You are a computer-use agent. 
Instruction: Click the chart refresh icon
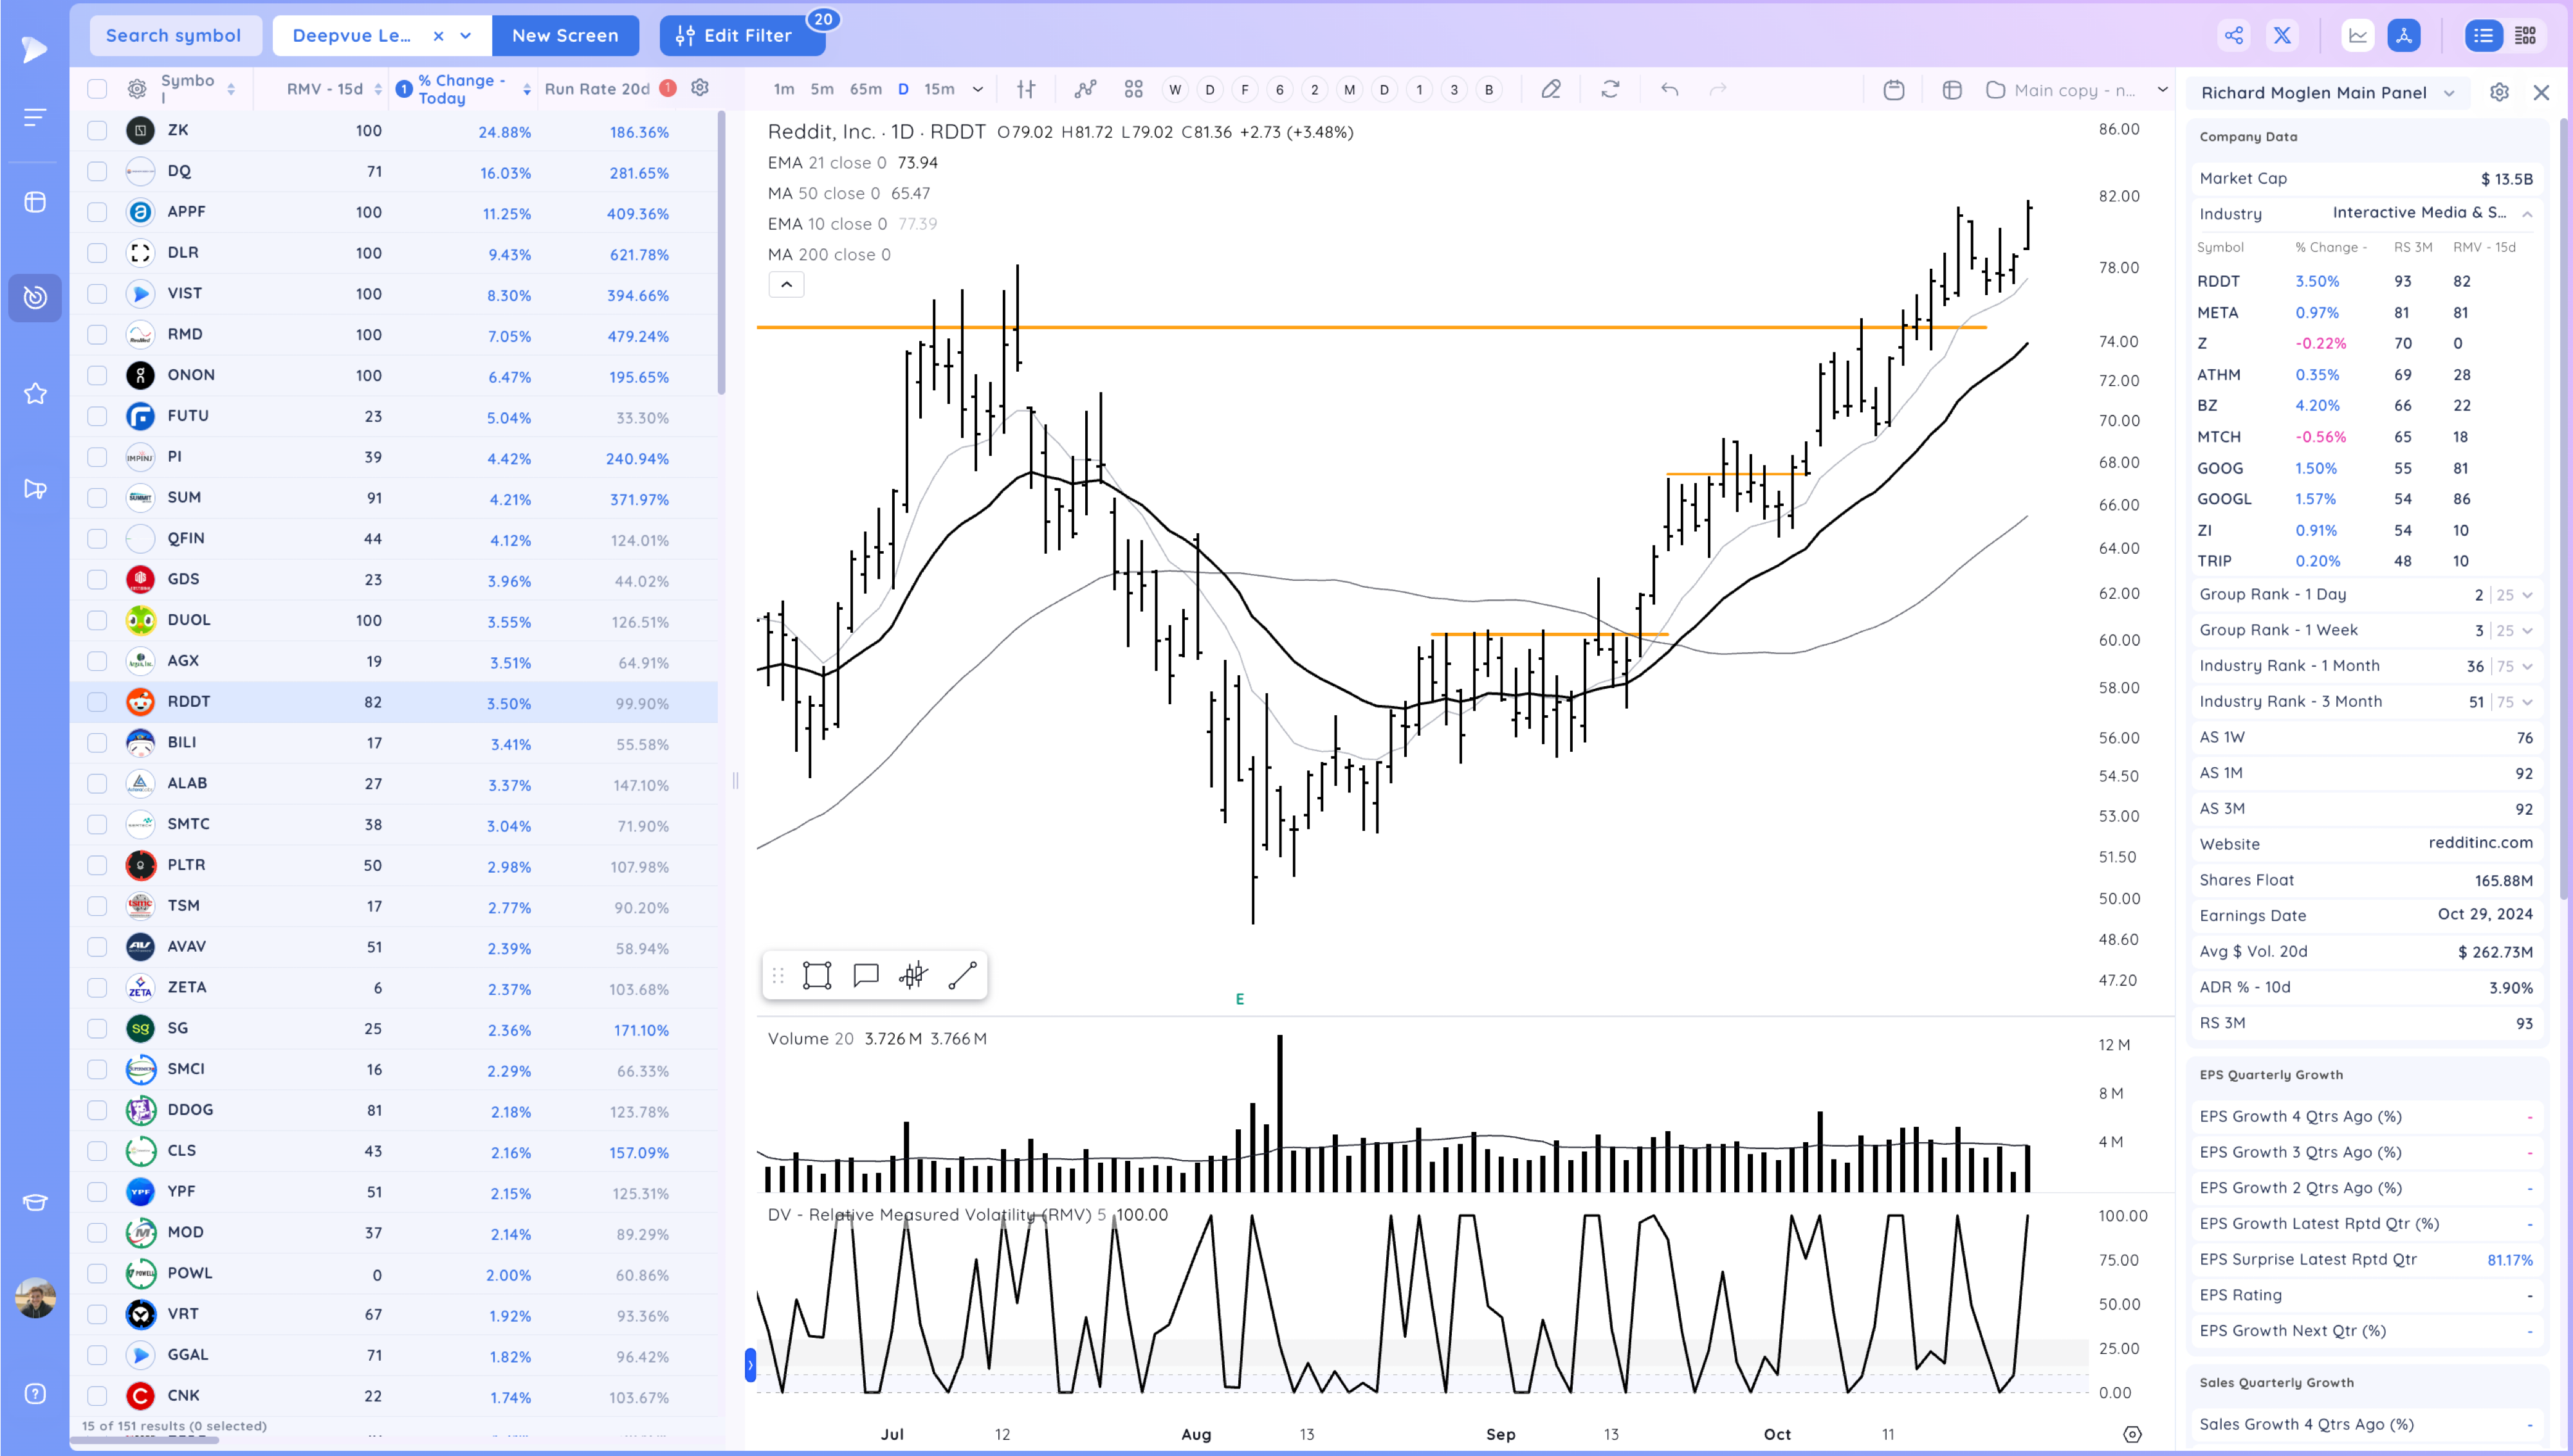[1610, 90]
